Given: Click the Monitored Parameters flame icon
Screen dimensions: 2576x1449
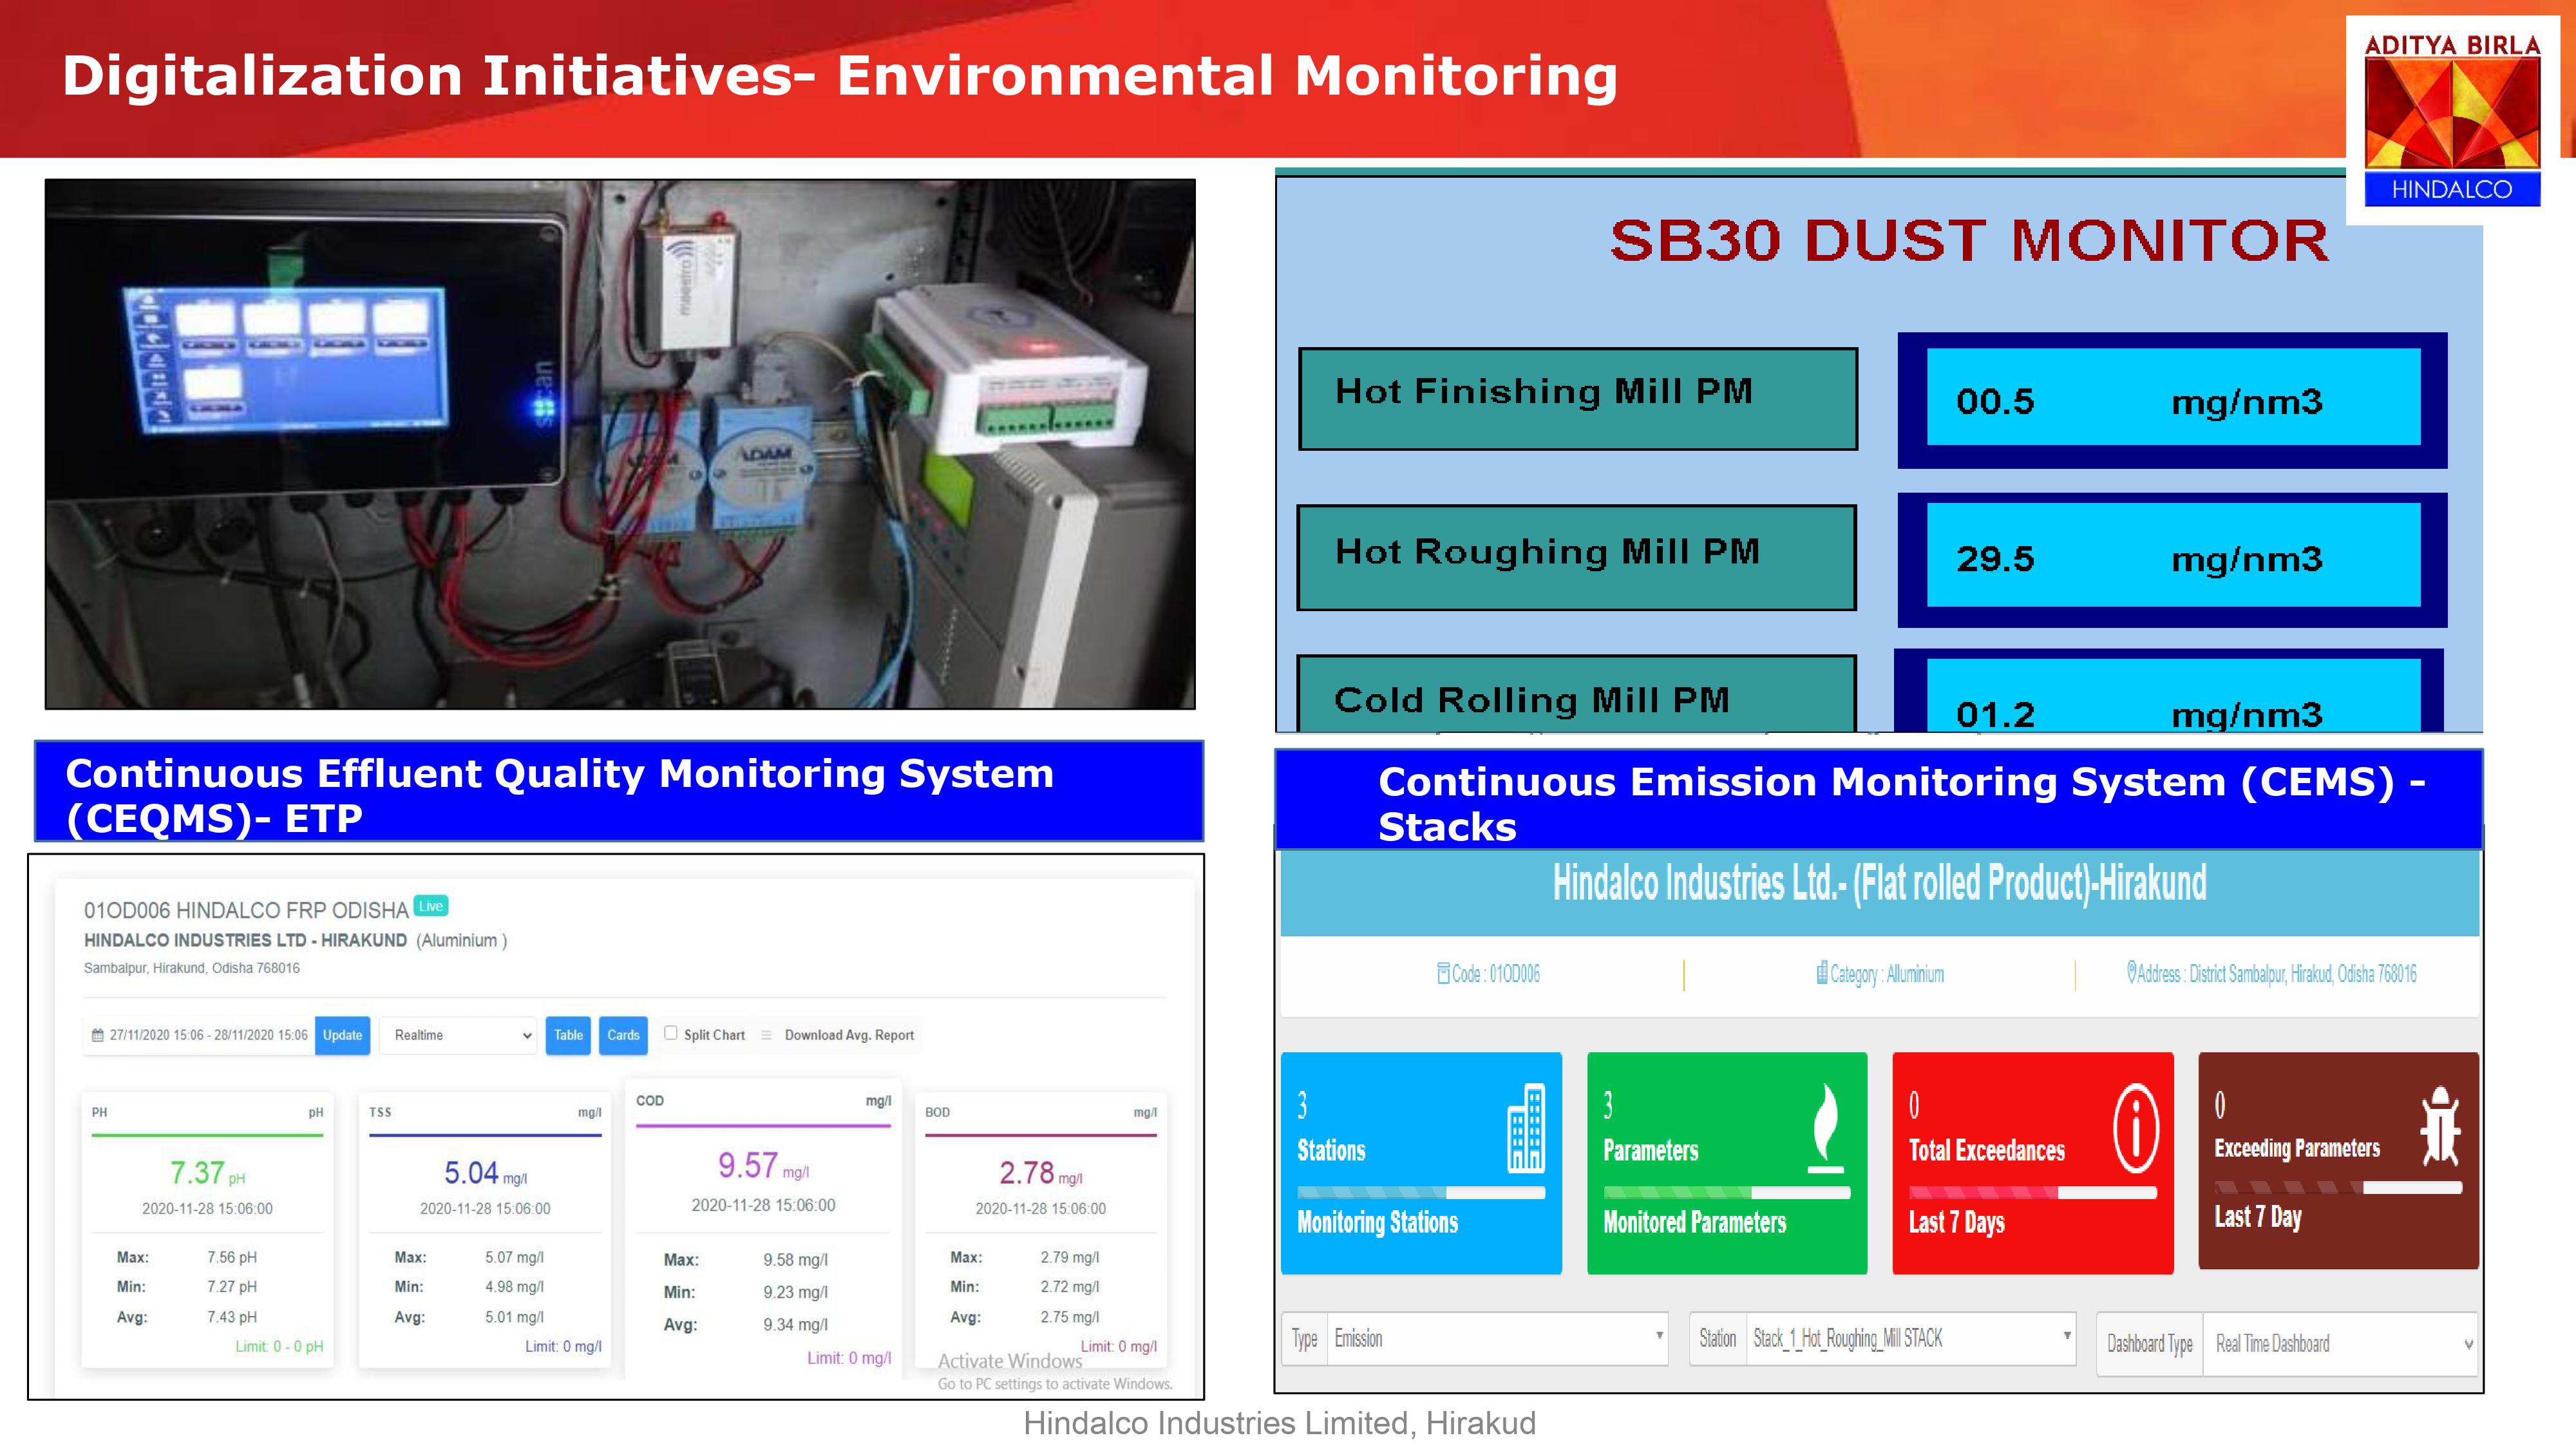Looking at the screenshot, I should [x=1826, y=1128].
